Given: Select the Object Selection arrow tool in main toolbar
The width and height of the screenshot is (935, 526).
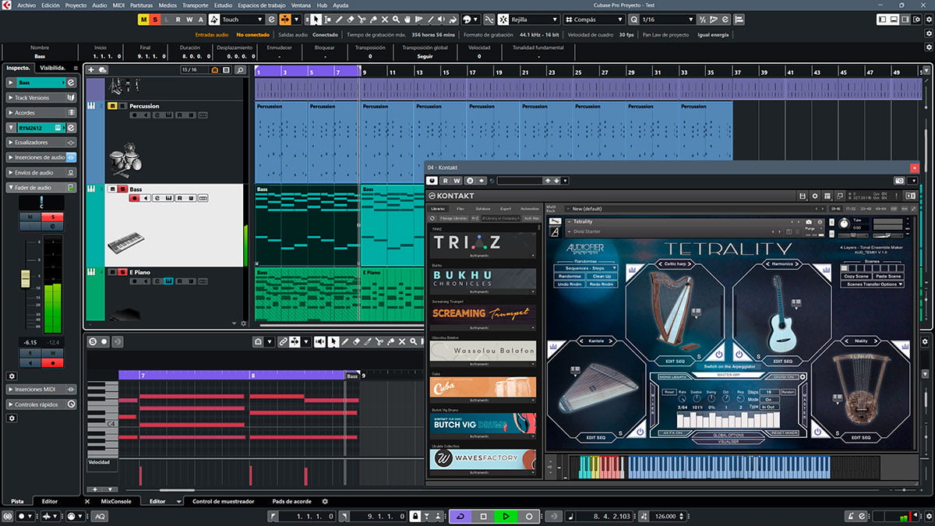Looking at the screenshot, I should pyautogui.click(x=316, y=19).
